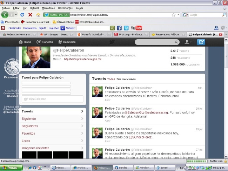Click the compose new tweet button
The height and width of the screenshot is (171, 228).
pyautogui.click(x=201, y=42)
